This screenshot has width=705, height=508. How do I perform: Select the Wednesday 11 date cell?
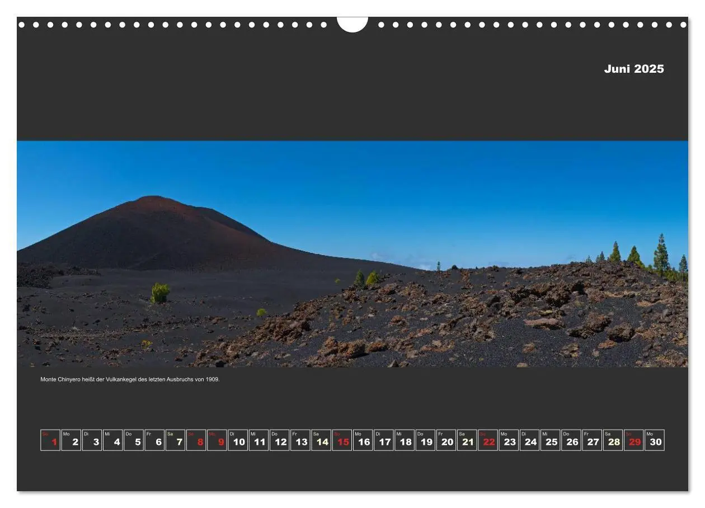point(258,440)
